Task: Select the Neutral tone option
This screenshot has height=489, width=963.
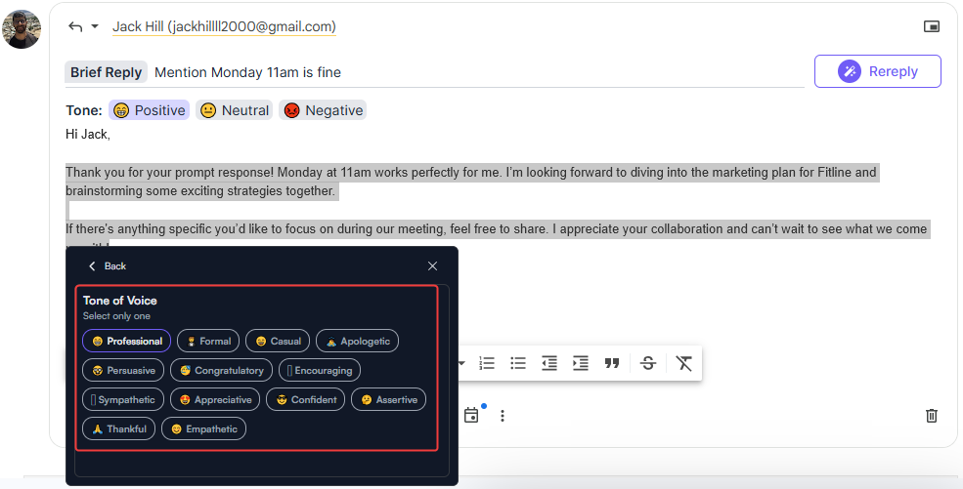Action: [x=234, y=110]
